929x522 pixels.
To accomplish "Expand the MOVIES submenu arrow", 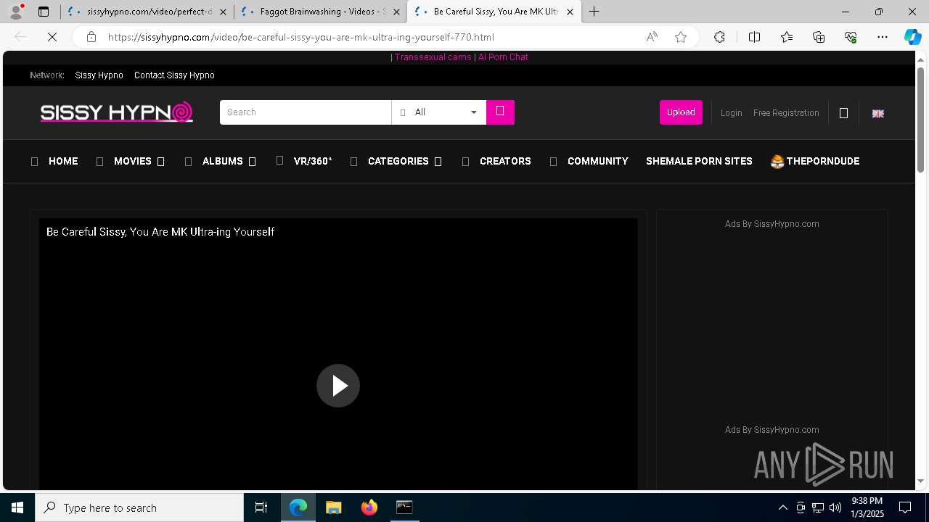I will click(161, 162).
